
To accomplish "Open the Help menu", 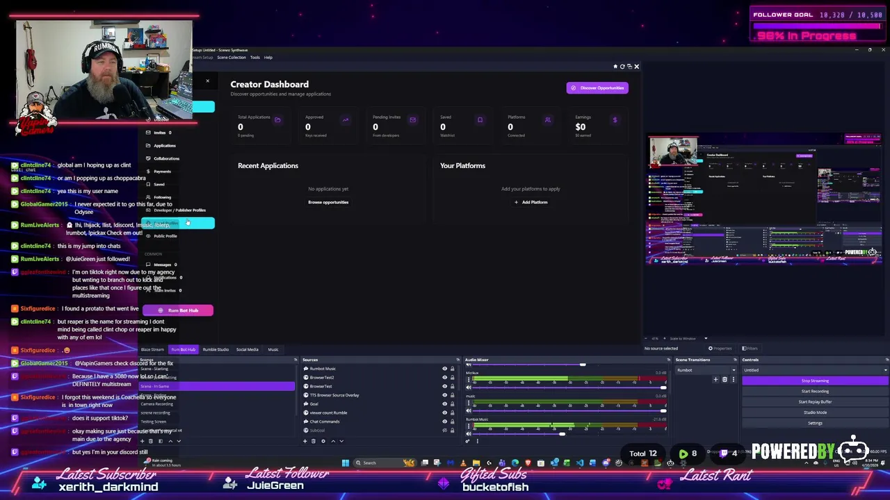I will pyautogui.click(x=268, y=58).
